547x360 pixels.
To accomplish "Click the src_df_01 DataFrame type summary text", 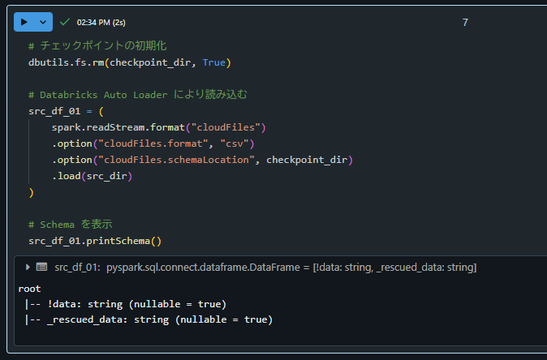I will [265, 268].
